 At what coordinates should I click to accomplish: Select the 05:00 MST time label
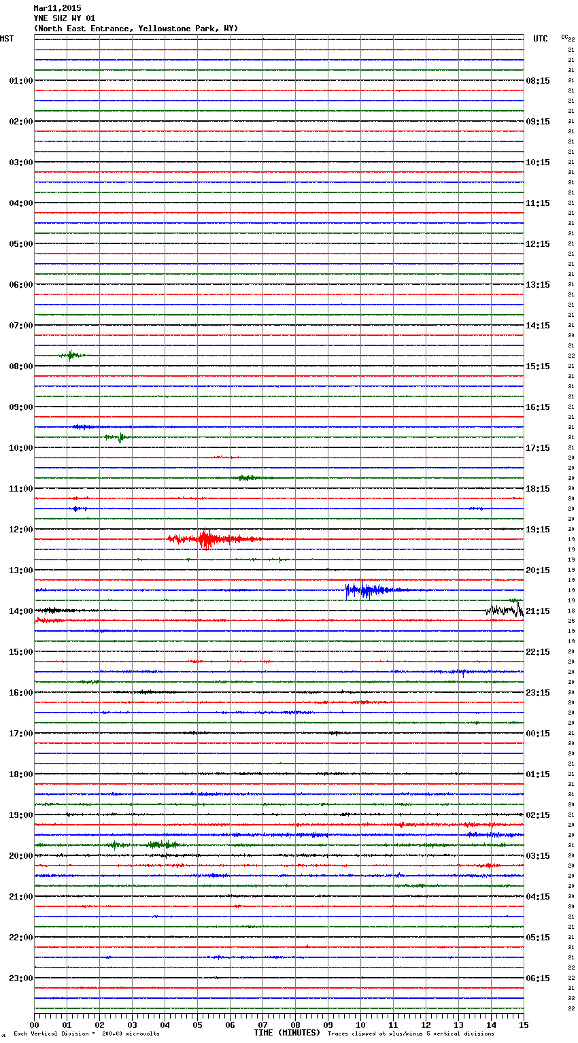coord(20,244)
